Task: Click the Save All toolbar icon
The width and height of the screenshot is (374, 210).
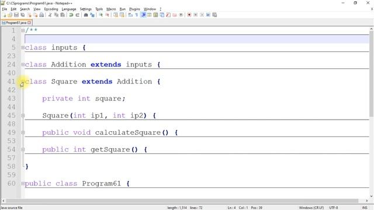Action: [23, 15]
